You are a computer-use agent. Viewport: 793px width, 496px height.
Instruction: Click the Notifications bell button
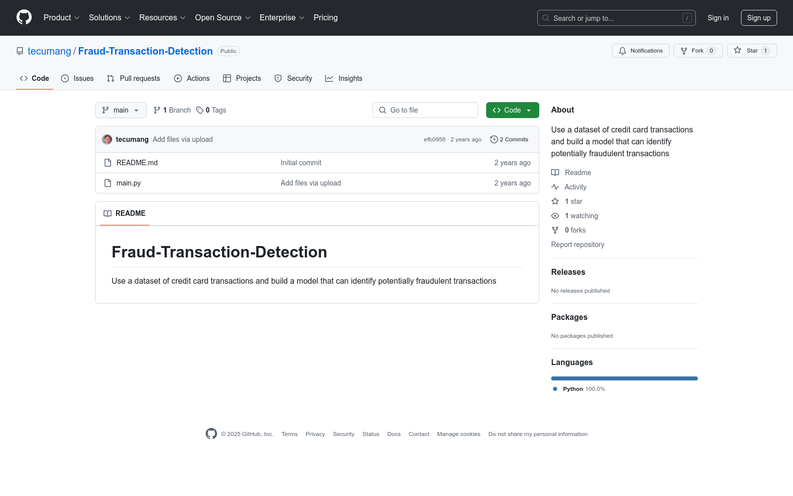tap(640, 51)
